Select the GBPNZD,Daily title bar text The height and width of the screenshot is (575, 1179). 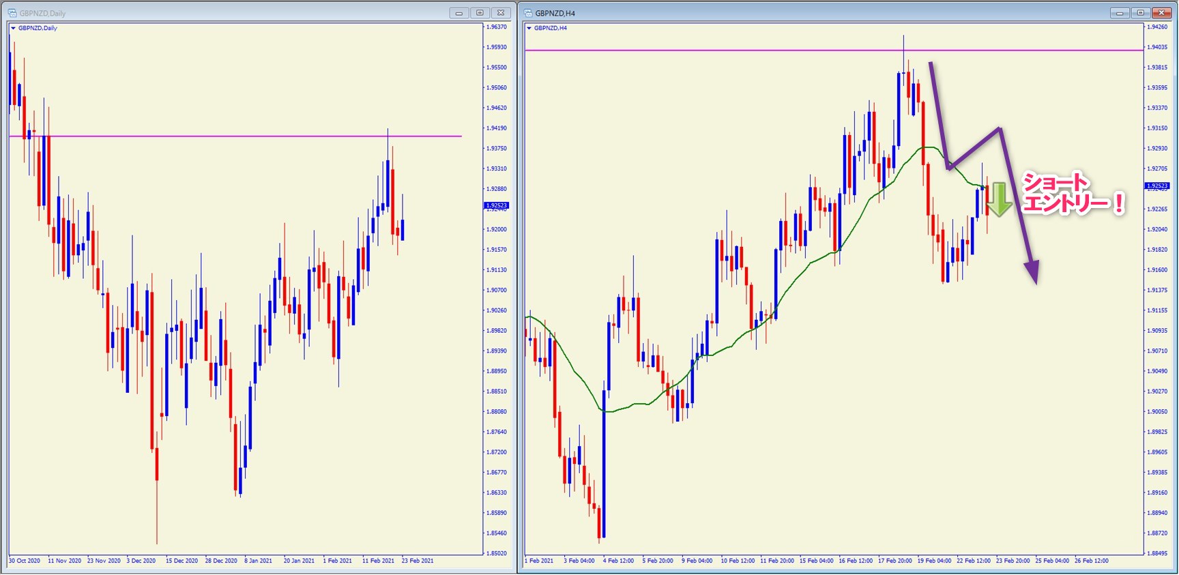[x=42, y=13]
